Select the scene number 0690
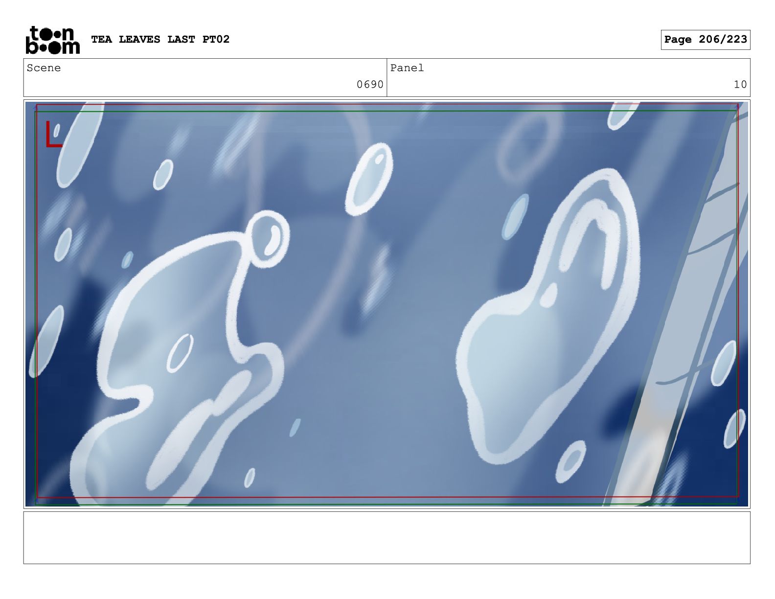This screenshot has height=599, width=775. [x=370, y=85]
